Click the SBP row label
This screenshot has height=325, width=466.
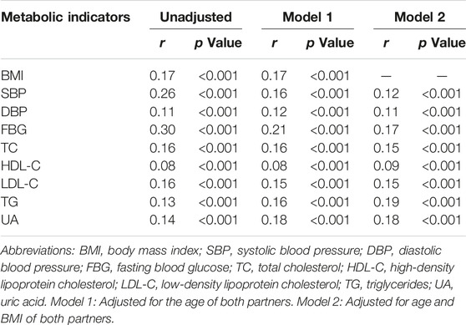[13, 94]
